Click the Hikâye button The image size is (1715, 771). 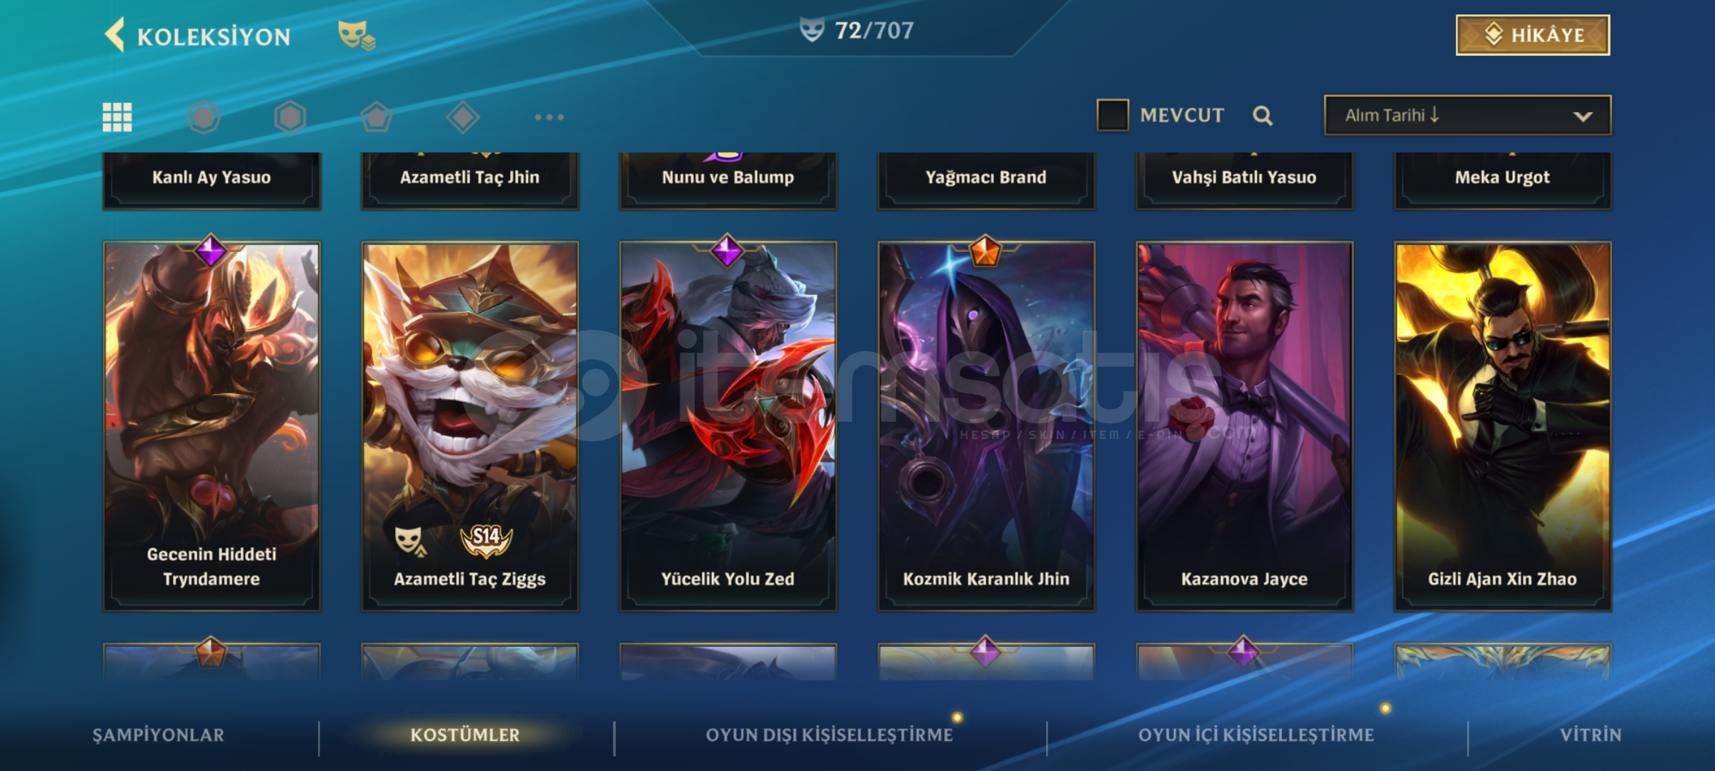(1533, 35)
